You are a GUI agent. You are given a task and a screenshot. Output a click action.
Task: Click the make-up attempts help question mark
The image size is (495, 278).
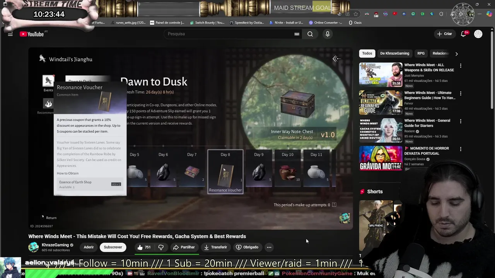(x=334, y=205)
